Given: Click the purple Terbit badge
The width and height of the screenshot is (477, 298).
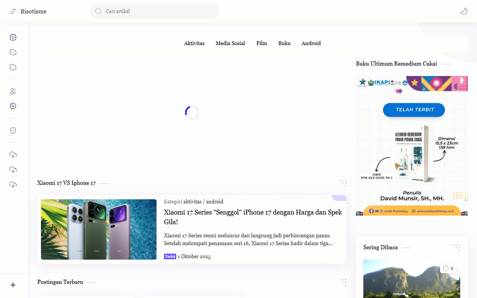Looking at the screenshot, I should 170,257.
